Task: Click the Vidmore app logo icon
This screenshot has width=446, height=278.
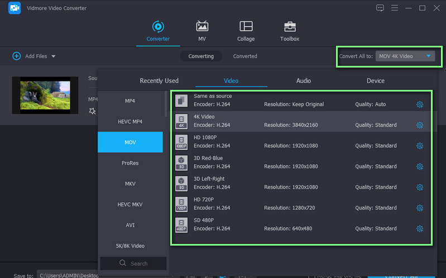Action: tap(15, 8)
